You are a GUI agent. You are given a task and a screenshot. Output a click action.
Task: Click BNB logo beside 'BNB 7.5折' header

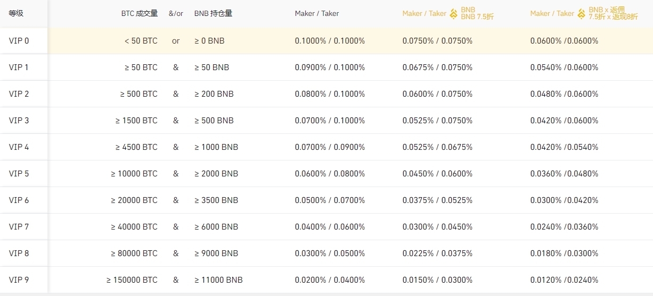click(454, 14)
